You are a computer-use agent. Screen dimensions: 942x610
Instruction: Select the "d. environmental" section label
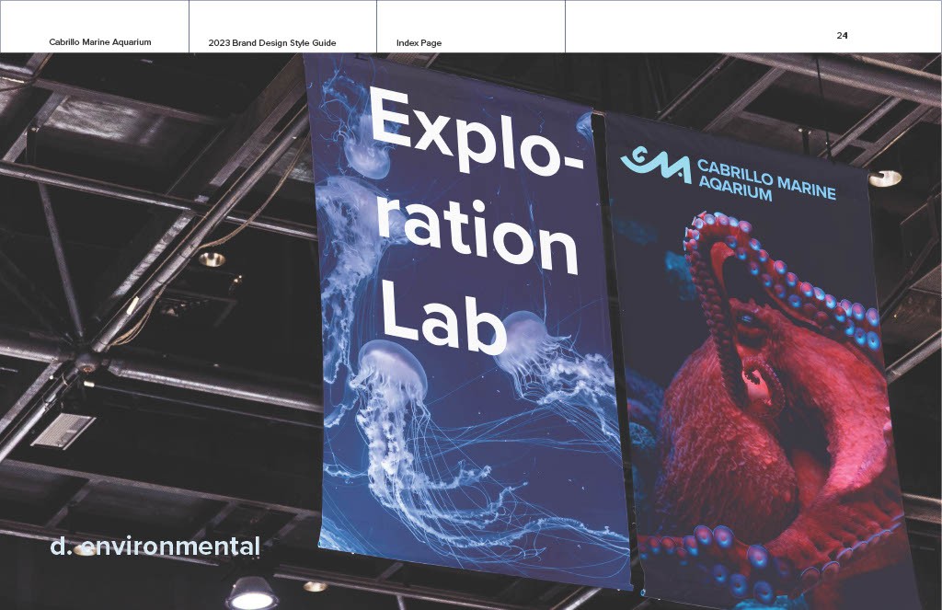pos(155,547)
